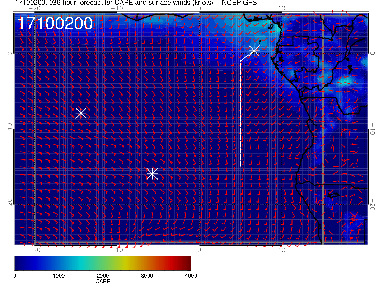Screen dimensions: 379x293
Task: Click the 2000 tick label on colorbar
Action: tap(103, 276)
